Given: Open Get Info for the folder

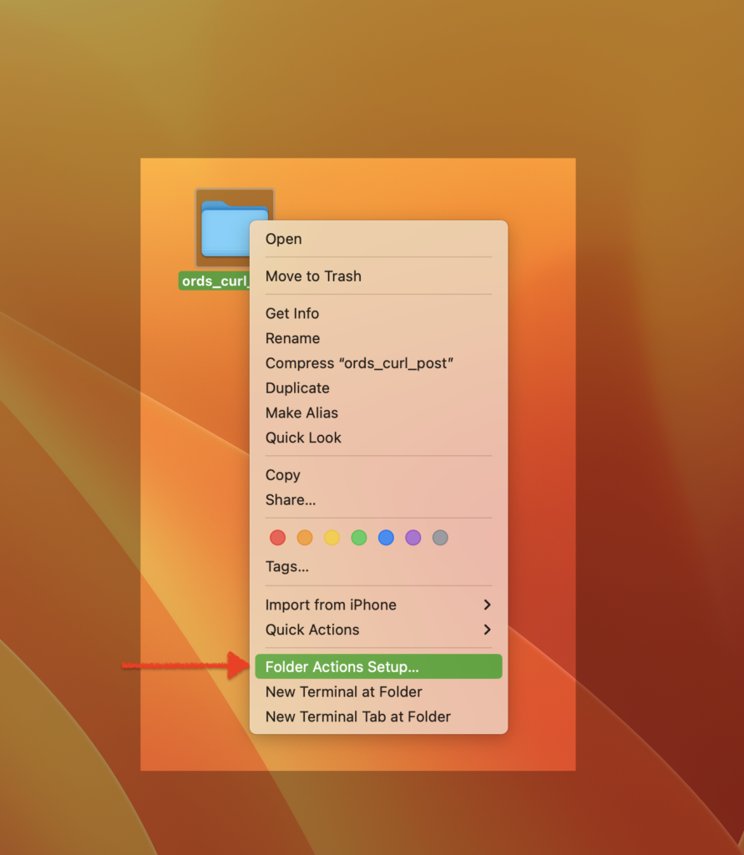Looking at the screenshot, I should [x=291, y=313].
